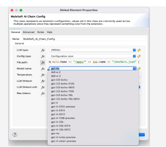This screenshot has height=147, width=166.
Task: Toggle fx expression mode for Max tokens
Action: click(43, 93)
